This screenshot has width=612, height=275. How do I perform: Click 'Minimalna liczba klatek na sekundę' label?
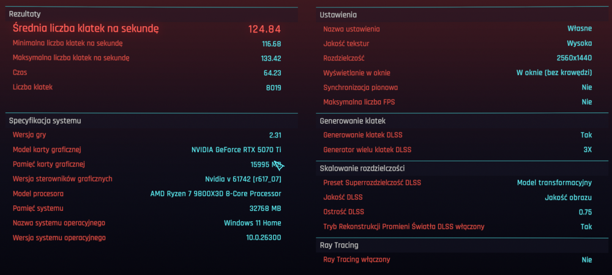click(x=68, y=43)
